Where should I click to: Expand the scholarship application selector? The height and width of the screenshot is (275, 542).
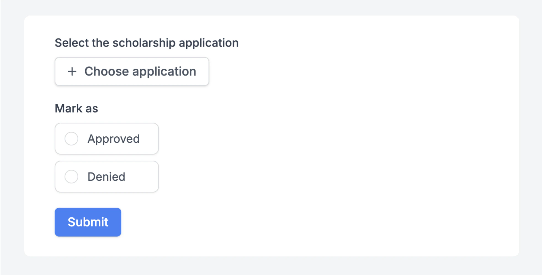point(132,72)
